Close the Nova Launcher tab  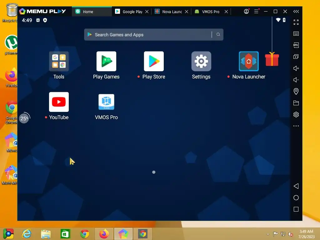click(186, 12)
